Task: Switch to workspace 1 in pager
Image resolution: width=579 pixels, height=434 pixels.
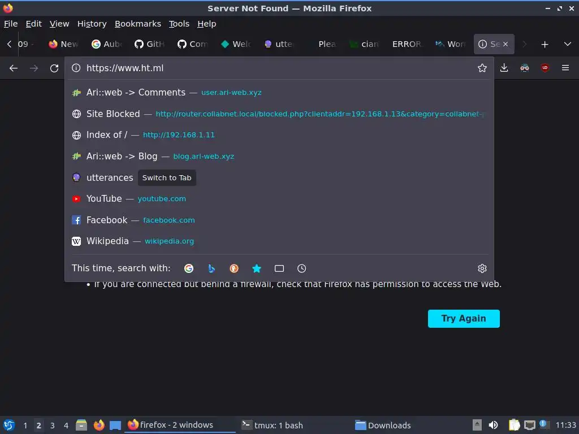Action: (25, 426)
